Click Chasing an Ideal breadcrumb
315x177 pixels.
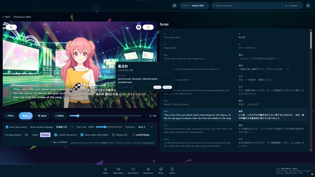coord(22,17)
